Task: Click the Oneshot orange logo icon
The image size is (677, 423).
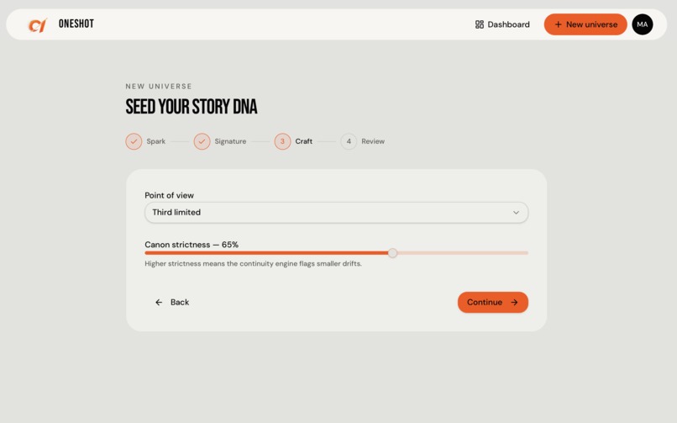Action: [x=37, y=25]
